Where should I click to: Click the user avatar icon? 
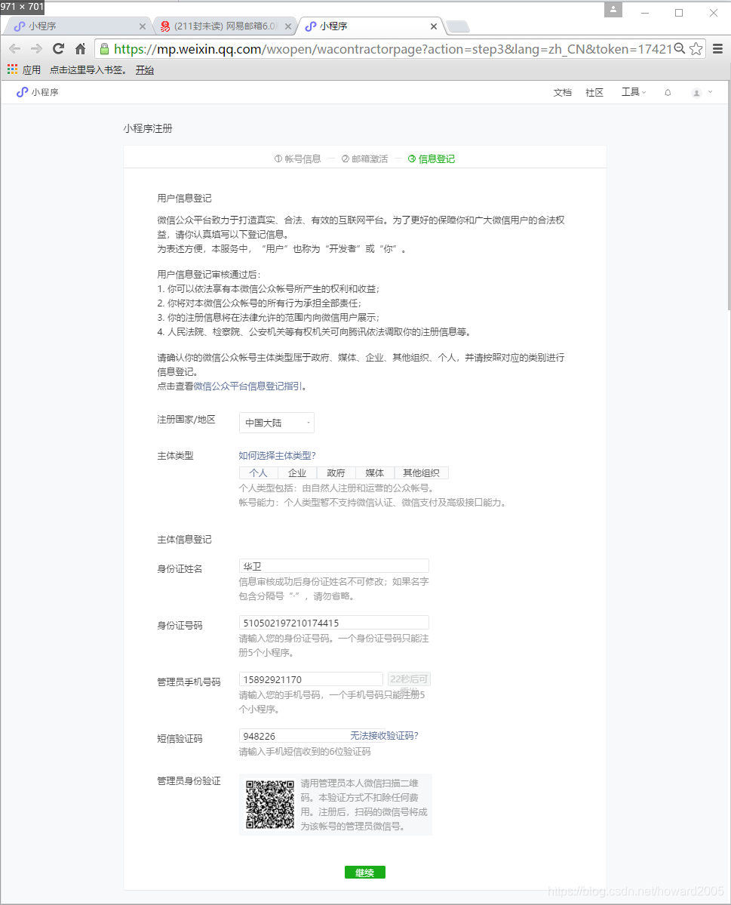[695, 92]
